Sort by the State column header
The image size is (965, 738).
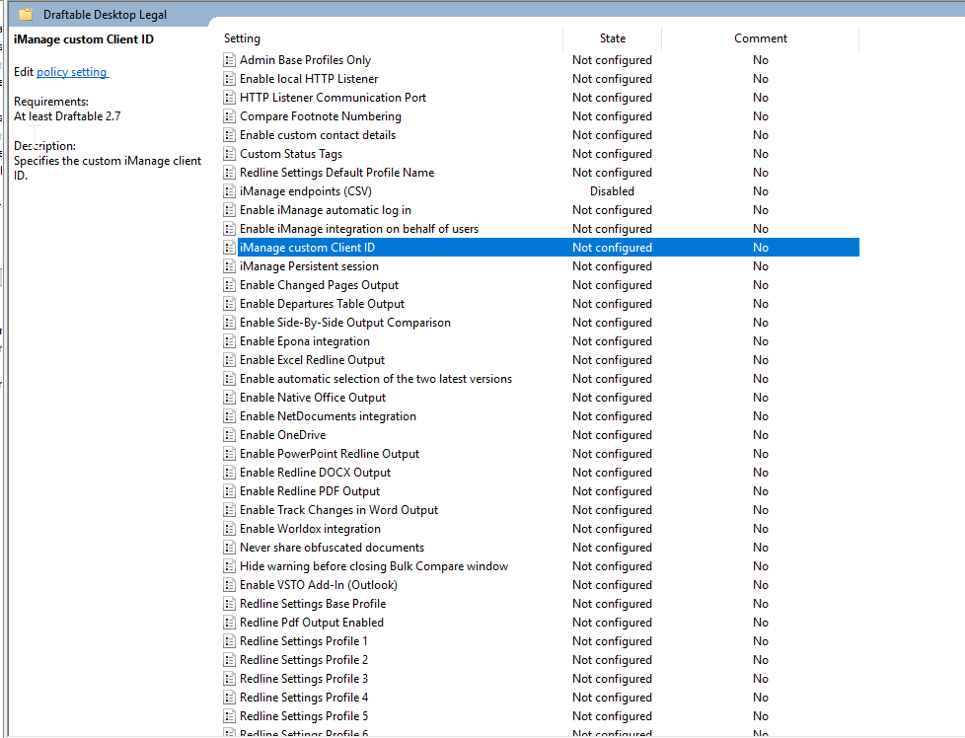click(x=613, y=38)
